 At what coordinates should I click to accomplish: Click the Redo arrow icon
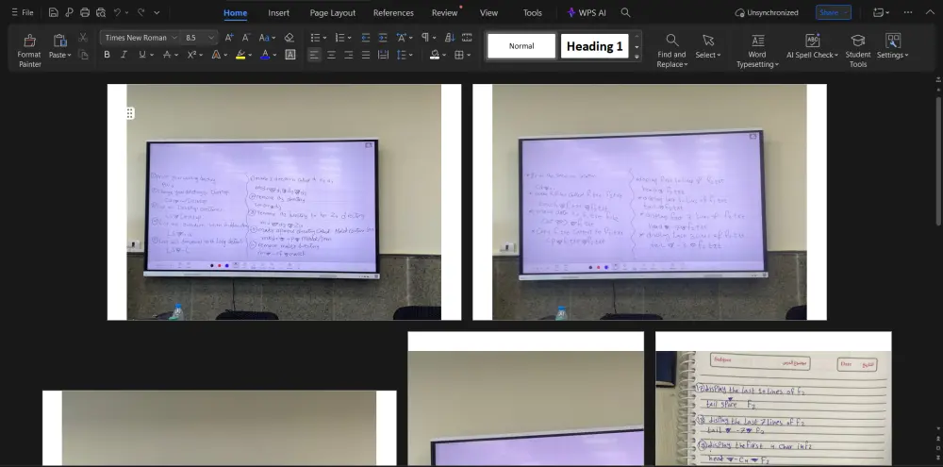(141, 12)
